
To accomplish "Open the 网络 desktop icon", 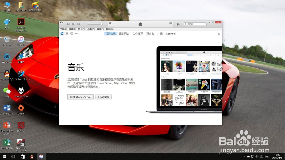I will point(7,24).
